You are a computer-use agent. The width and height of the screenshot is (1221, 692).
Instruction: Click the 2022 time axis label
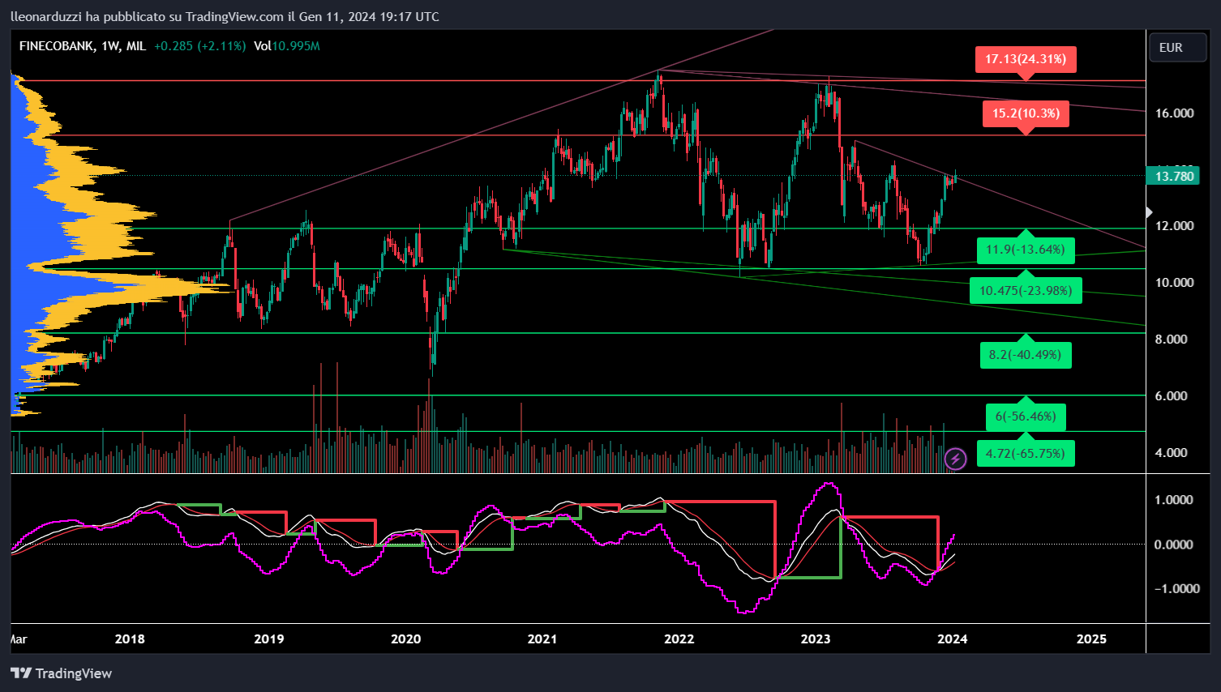click(x=679, y=639)
